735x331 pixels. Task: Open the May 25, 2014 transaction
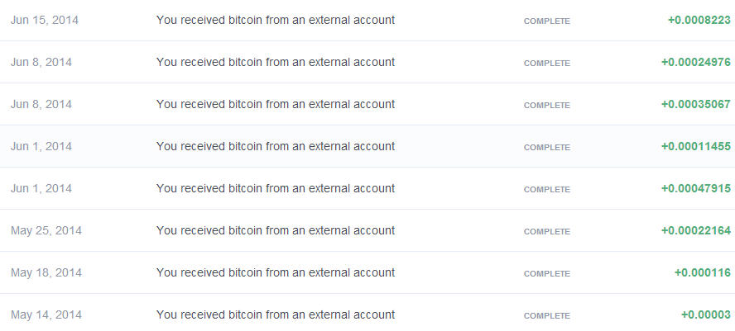275,230
